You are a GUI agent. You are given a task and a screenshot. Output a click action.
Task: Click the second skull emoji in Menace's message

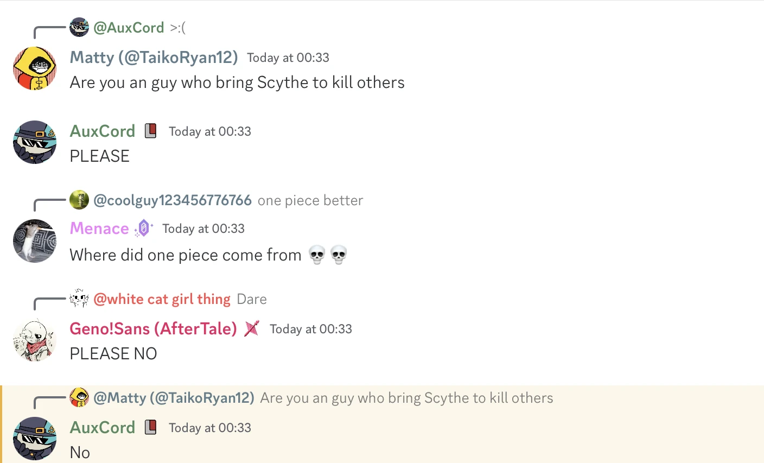339,254
